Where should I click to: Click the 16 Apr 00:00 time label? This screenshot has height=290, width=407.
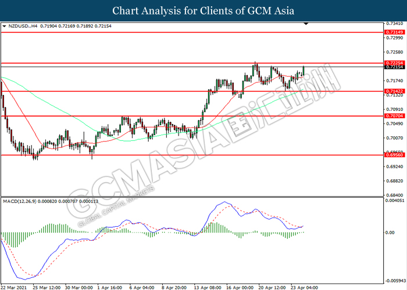click(x=240, y=288)
